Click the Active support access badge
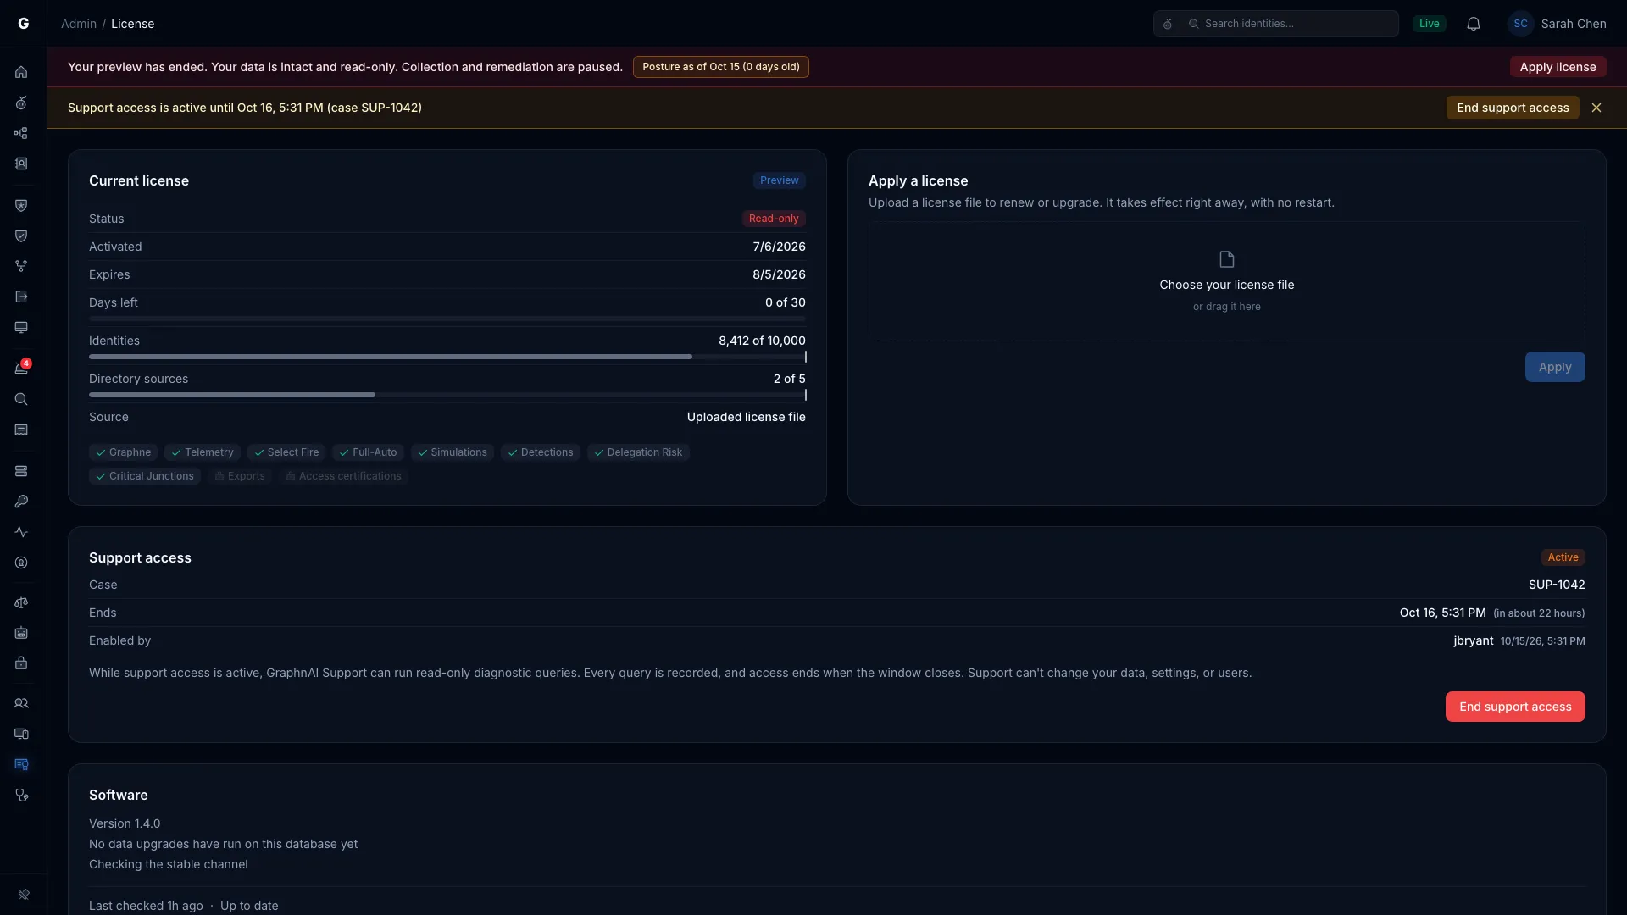Viewport: 1627px width, 915px height. [1563, 557]
